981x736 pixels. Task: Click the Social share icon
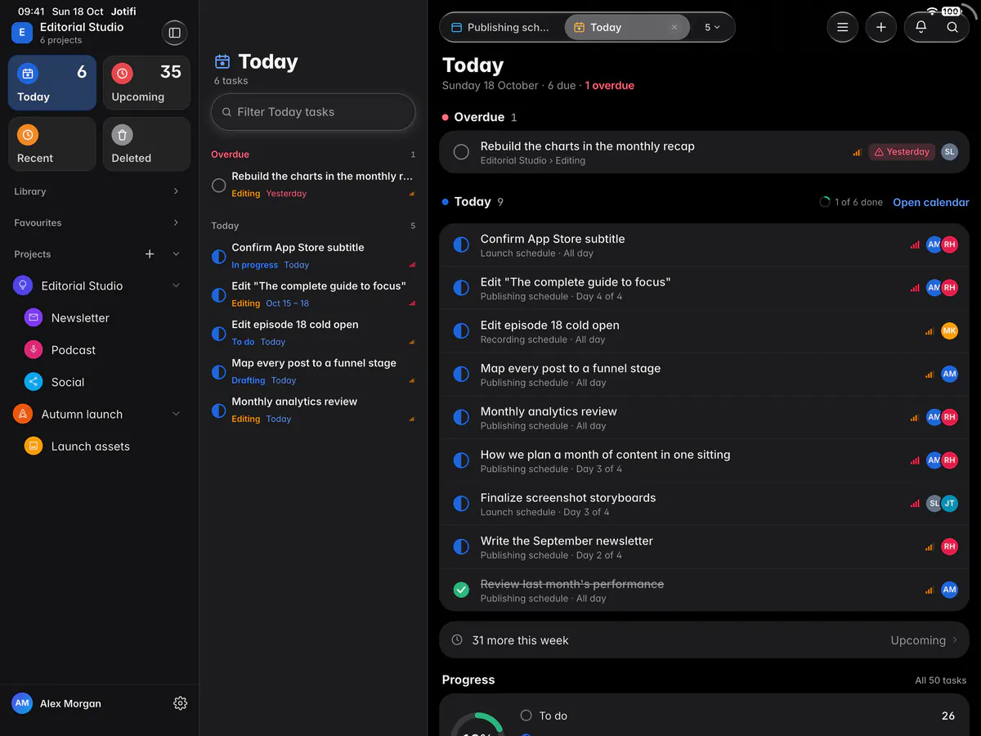34,382
